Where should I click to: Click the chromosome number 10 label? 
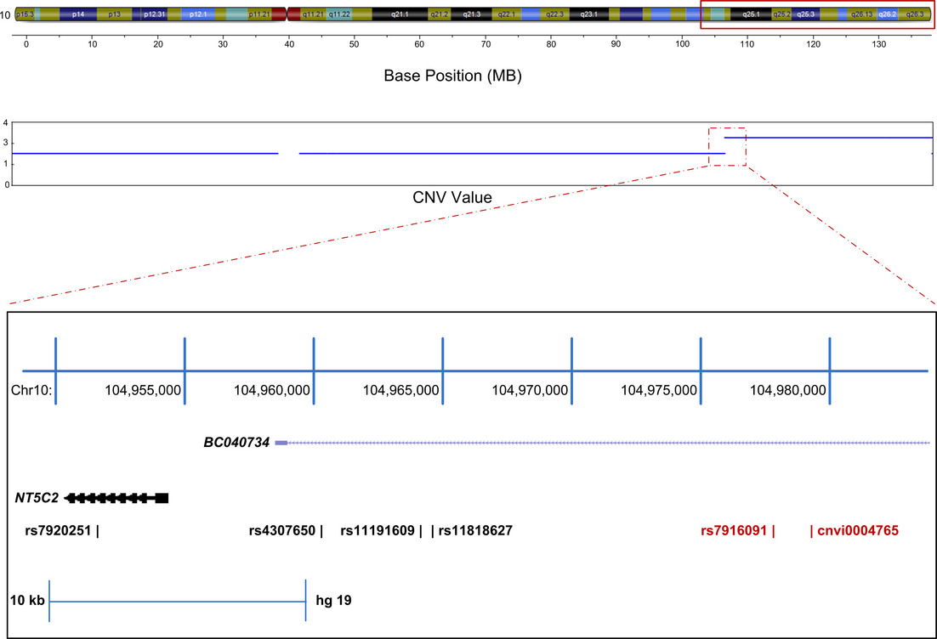pos(5,14)
